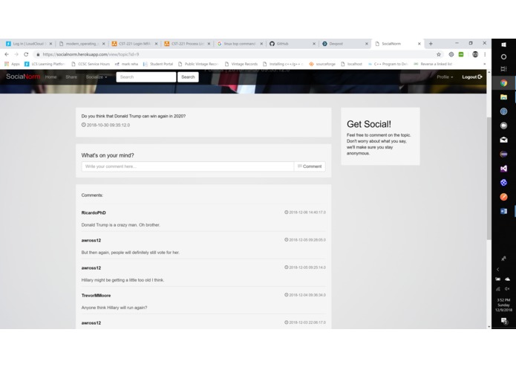
Task: Click the Chrome icon in taskbar
Action: point(503,83)
